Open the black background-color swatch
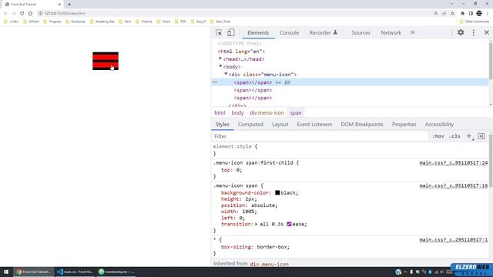The width and height of the screenshot is (493, 277). pyautogui.click(x=277, y=192)
